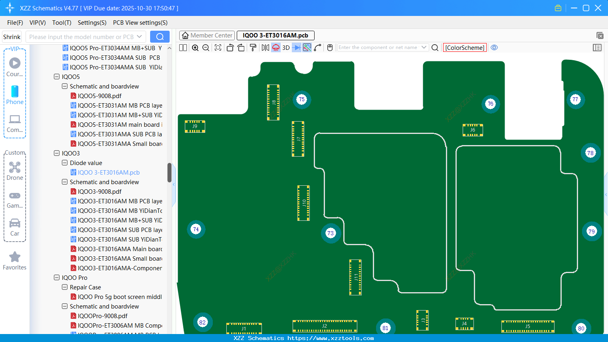This screenshot has width=608, height=342.
Task: Click the file tree vertical scrollbar thumb
Action: [x=169, y=173]
